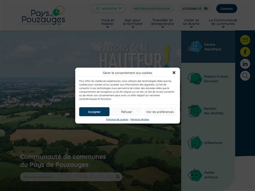Viewport: 255px width, 191px height.
Task: Click the site search input field
Action: [68, 176]
